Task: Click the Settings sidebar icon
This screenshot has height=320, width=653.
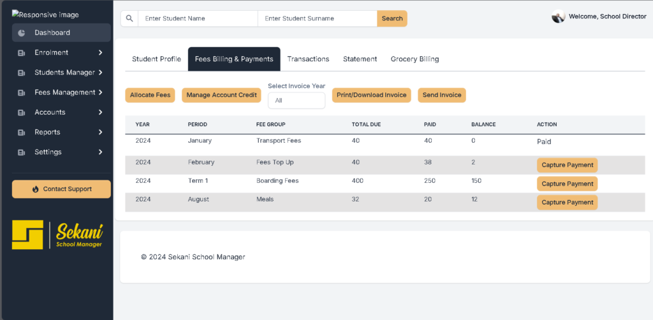Action: point(21,152)
